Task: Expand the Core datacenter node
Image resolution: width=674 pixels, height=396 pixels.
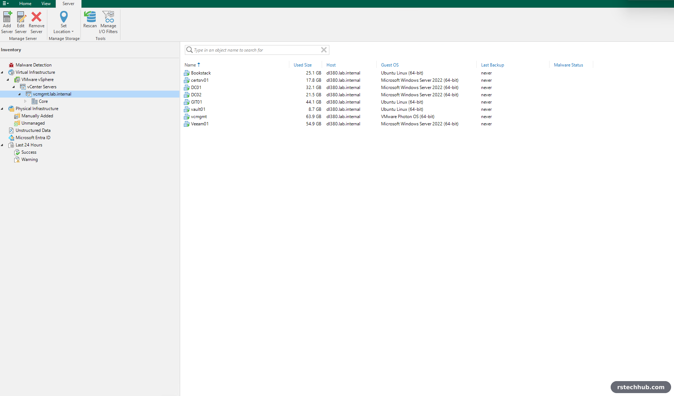Action: (x=25, y=101)
